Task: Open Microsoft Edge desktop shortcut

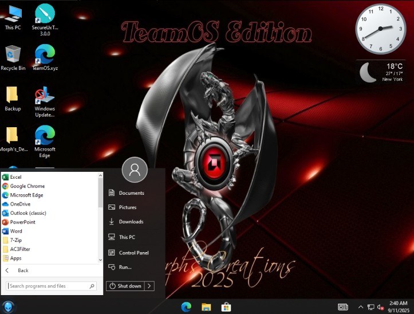Action: coord(45,142)
